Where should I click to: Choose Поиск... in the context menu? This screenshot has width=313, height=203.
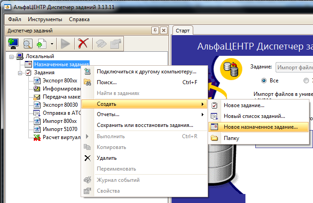coord(144,82)
